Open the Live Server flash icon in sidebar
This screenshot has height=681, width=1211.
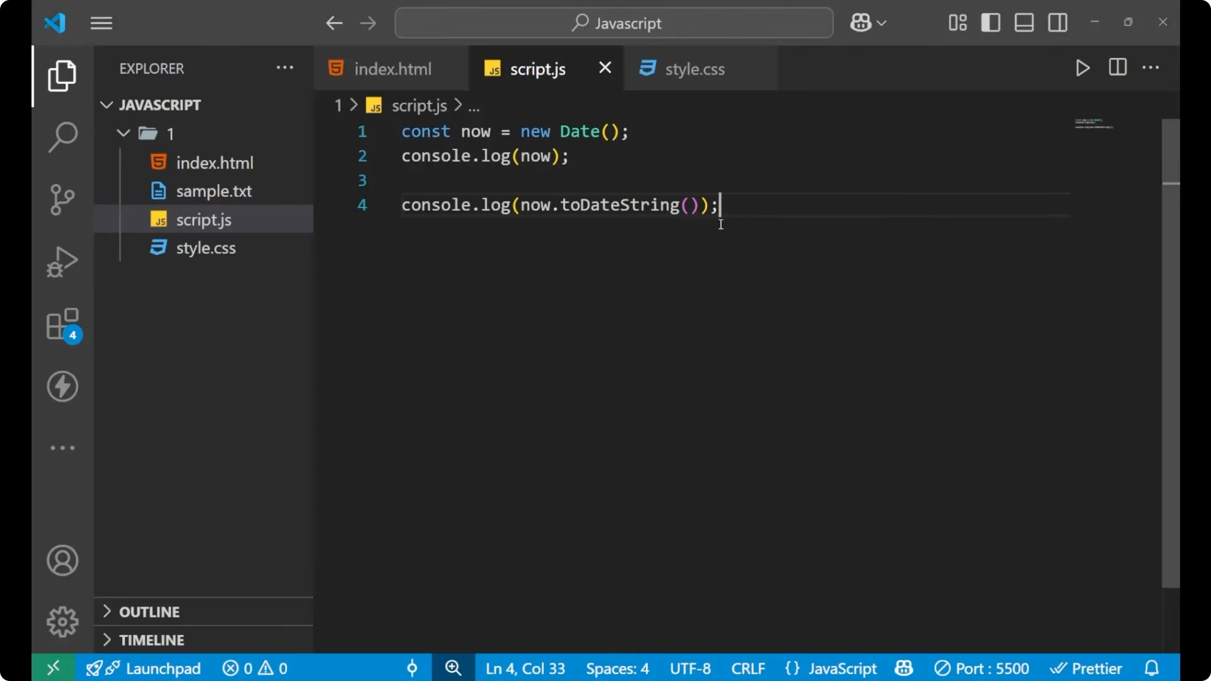(x=62, y=387)
